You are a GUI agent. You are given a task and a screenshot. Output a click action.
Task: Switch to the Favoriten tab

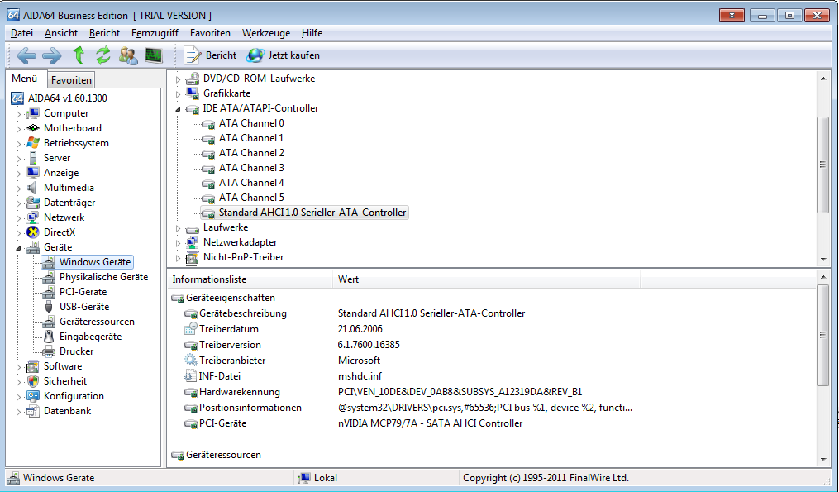click(x=71, y=79)
